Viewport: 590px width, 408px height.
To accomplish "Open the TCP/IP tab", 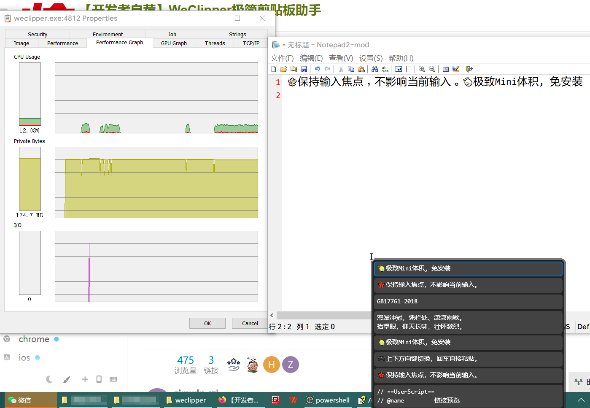I will [251, 43].
